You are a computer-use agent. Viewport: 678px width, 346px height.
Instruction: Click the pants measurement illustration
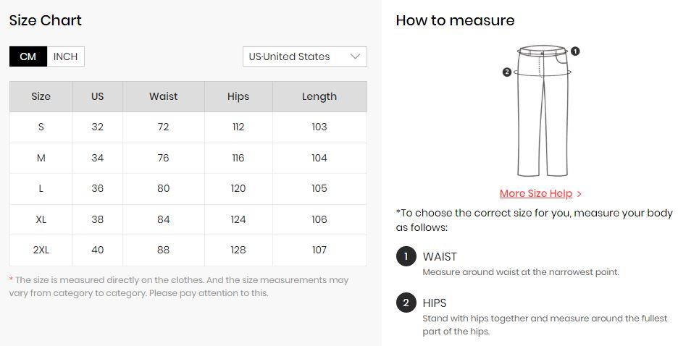(543, 111)
